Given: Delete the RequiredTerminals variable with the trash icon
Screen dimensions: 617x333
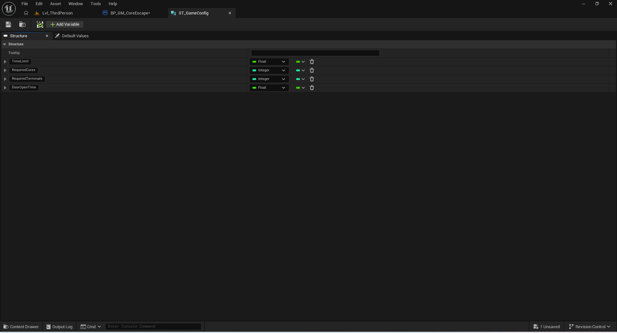Looking at the screenshot, I should [x=312, y=79].
